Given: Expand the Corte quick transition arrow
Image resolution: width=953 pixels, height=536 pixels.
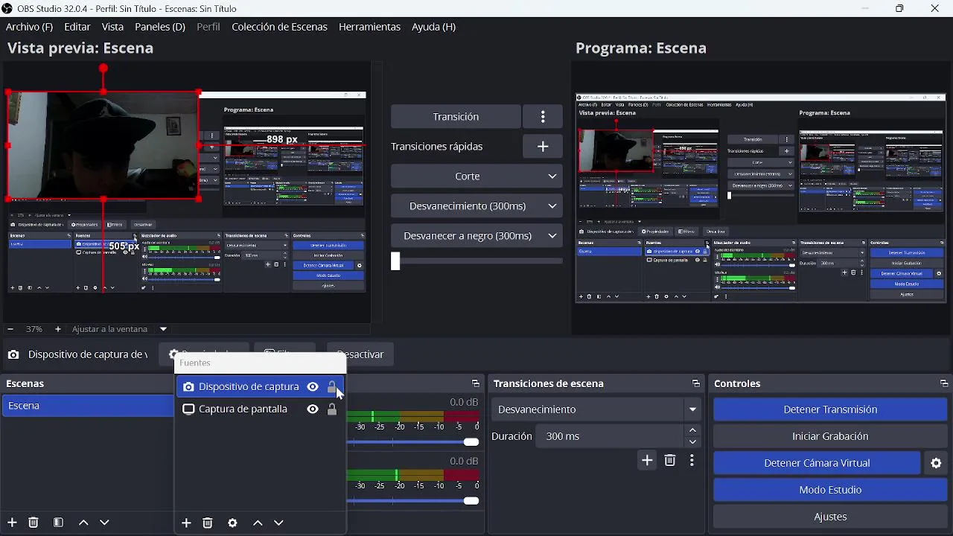Looking at the screenshot, I should 552,176.
